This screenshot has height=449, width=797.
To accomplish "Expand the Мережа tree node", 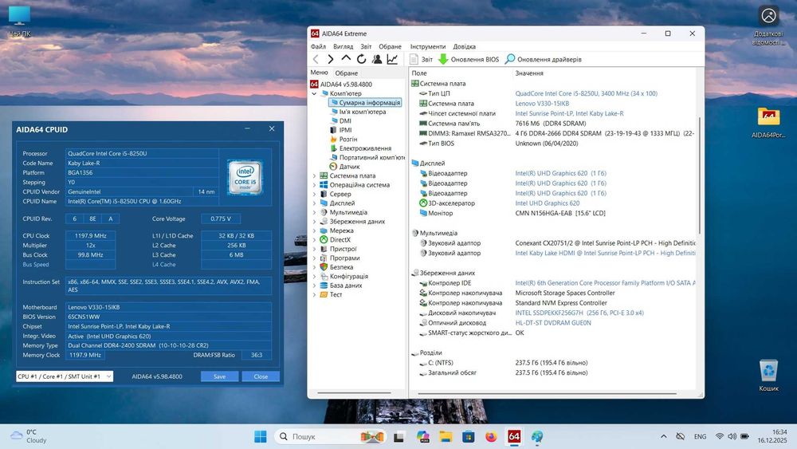I will tap(314, 230).
